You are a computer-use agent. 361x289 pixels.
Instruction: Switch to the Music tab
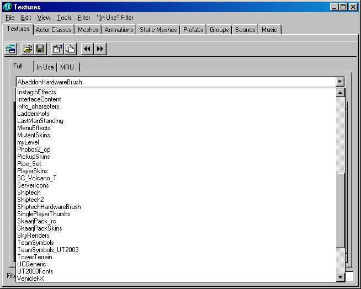[x=269, y=30]
